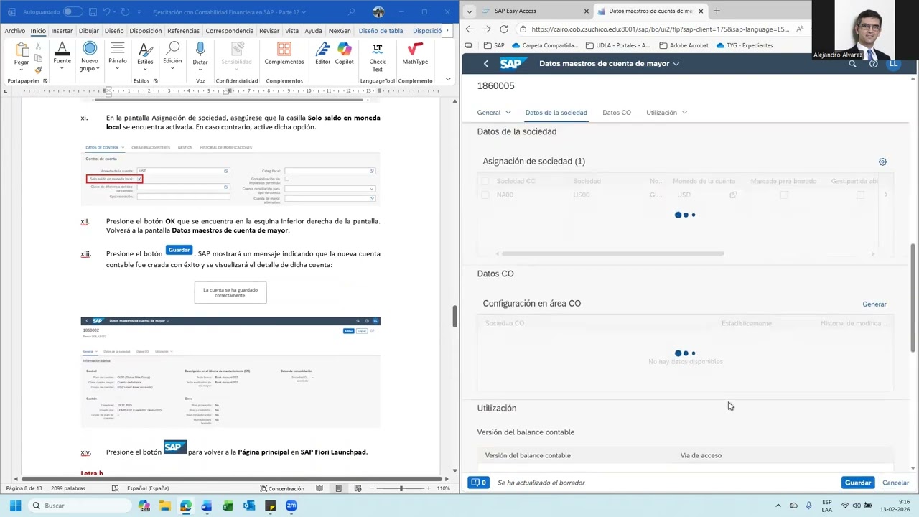This screenshot has height=517, width=919.
Task: Open Zoom from the taskbar
Action: (x=291, y=506)
